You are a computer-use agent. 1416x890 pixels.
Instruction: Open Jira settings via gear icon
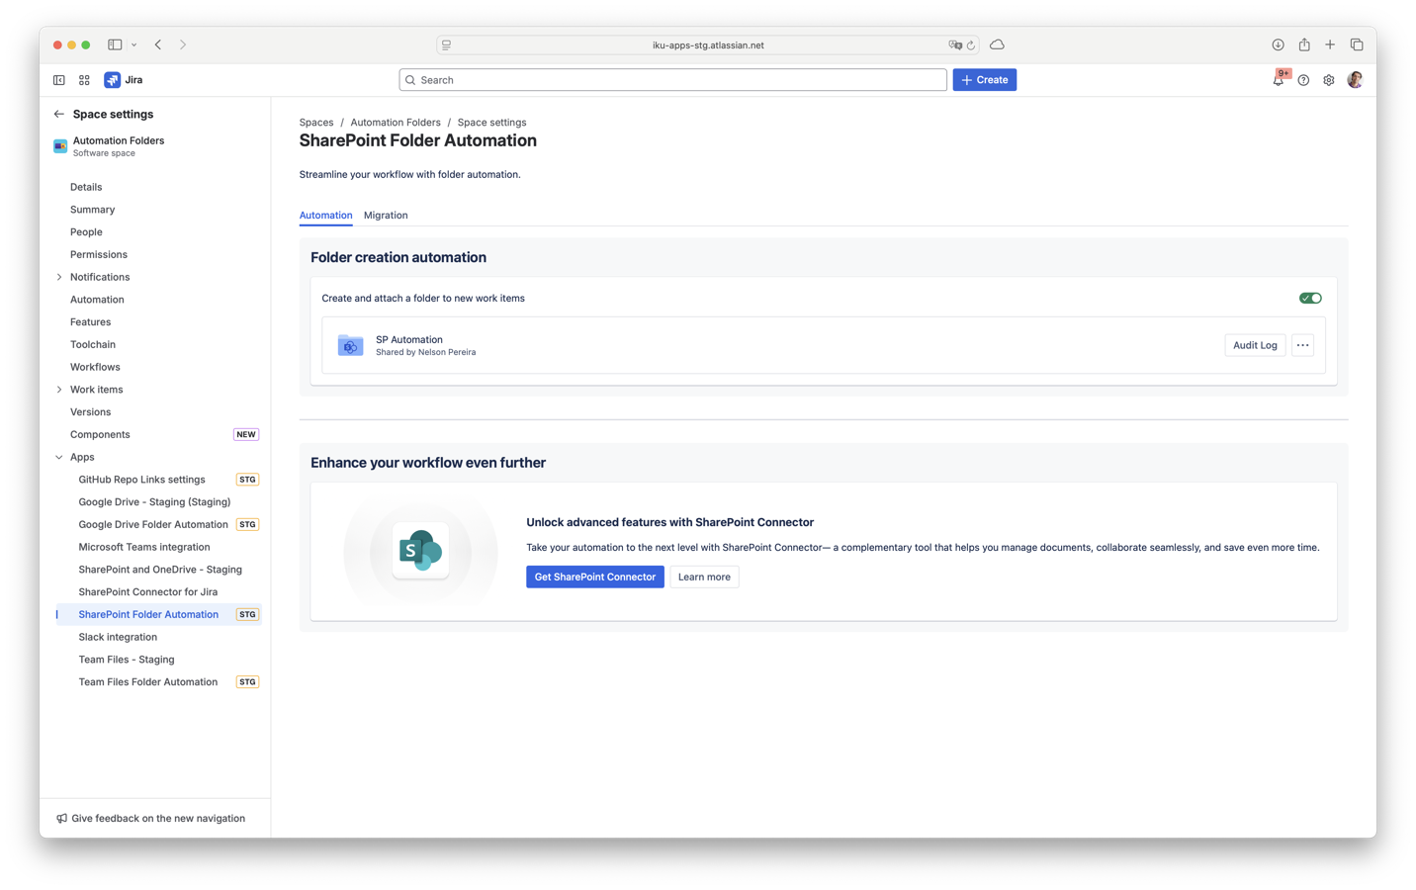pos(1328,79)
